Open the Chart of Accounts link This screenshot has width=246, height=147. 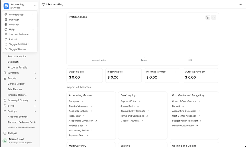[78, 106]
